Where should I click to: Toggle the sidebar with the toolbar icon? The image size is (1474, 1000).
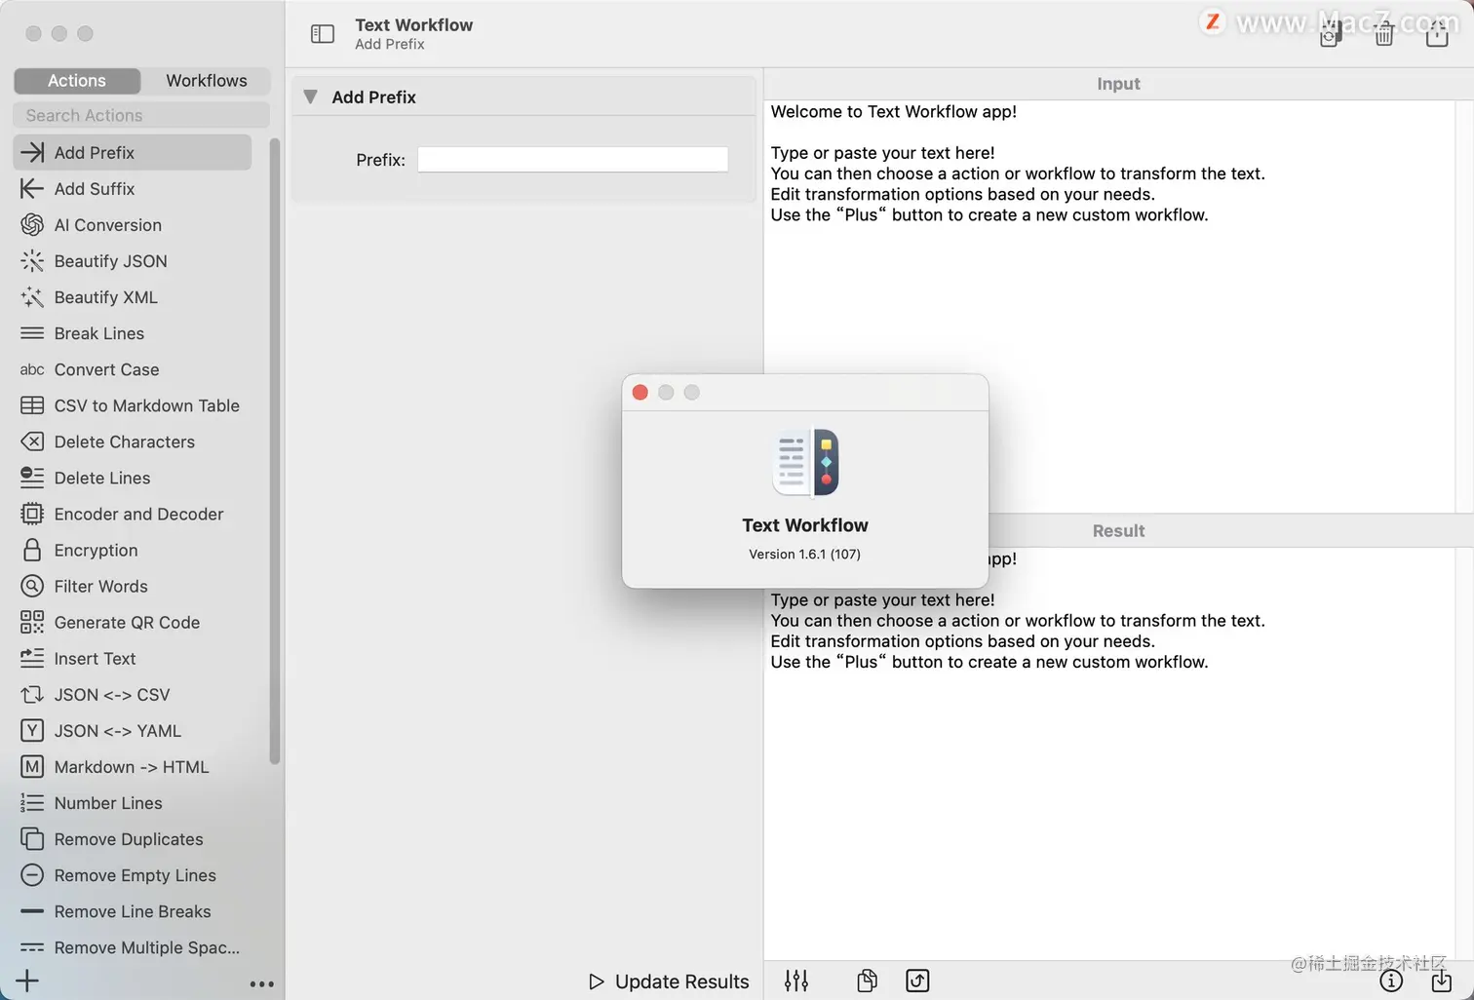pos(323,34)
